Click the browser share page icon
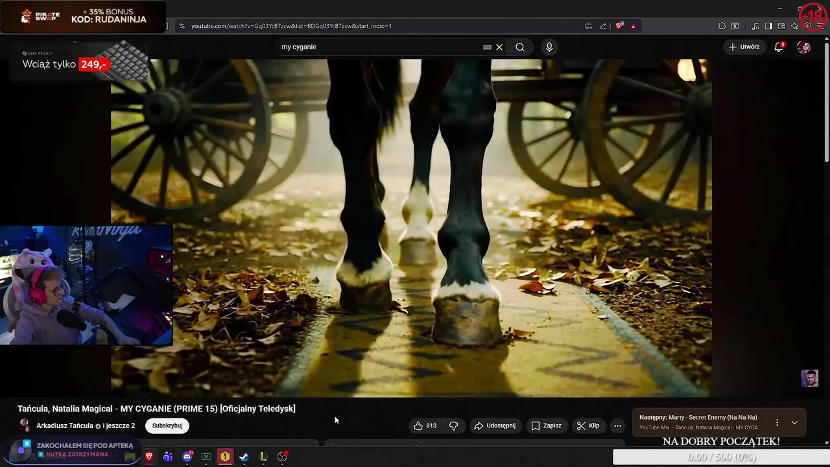Screen dimensions: 830x467 pyautogui.click(x=603, y=26)
